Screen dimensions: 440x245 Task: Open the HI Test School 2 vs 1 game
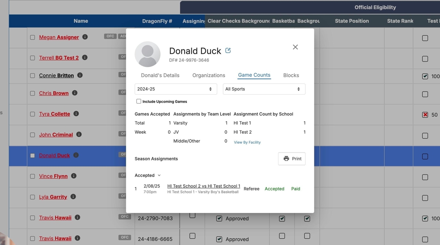(203, 186)
